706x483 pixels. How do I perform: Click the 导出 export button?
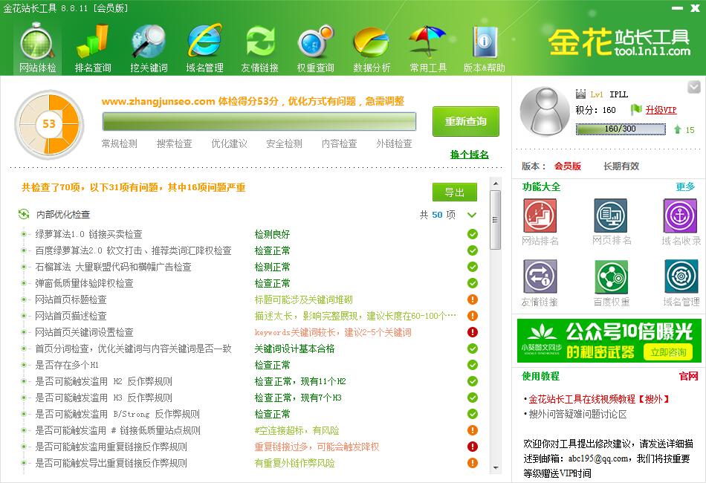[x=454, y=192]
